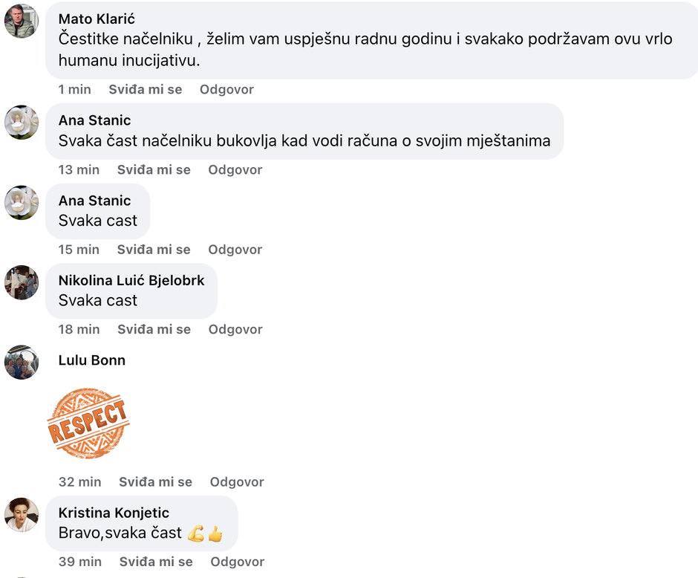Click Lulu Bonn's profile avatar
The image size is (698, 578).
tap(22, 363)
